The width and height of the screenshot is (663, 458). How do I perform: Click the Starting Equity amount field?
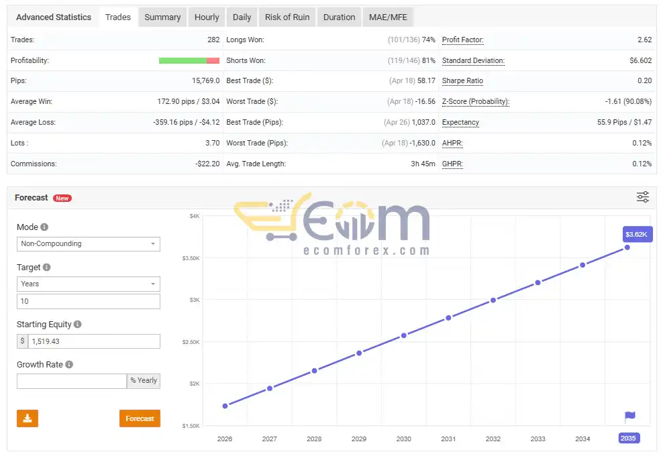(x=94, y=341)
